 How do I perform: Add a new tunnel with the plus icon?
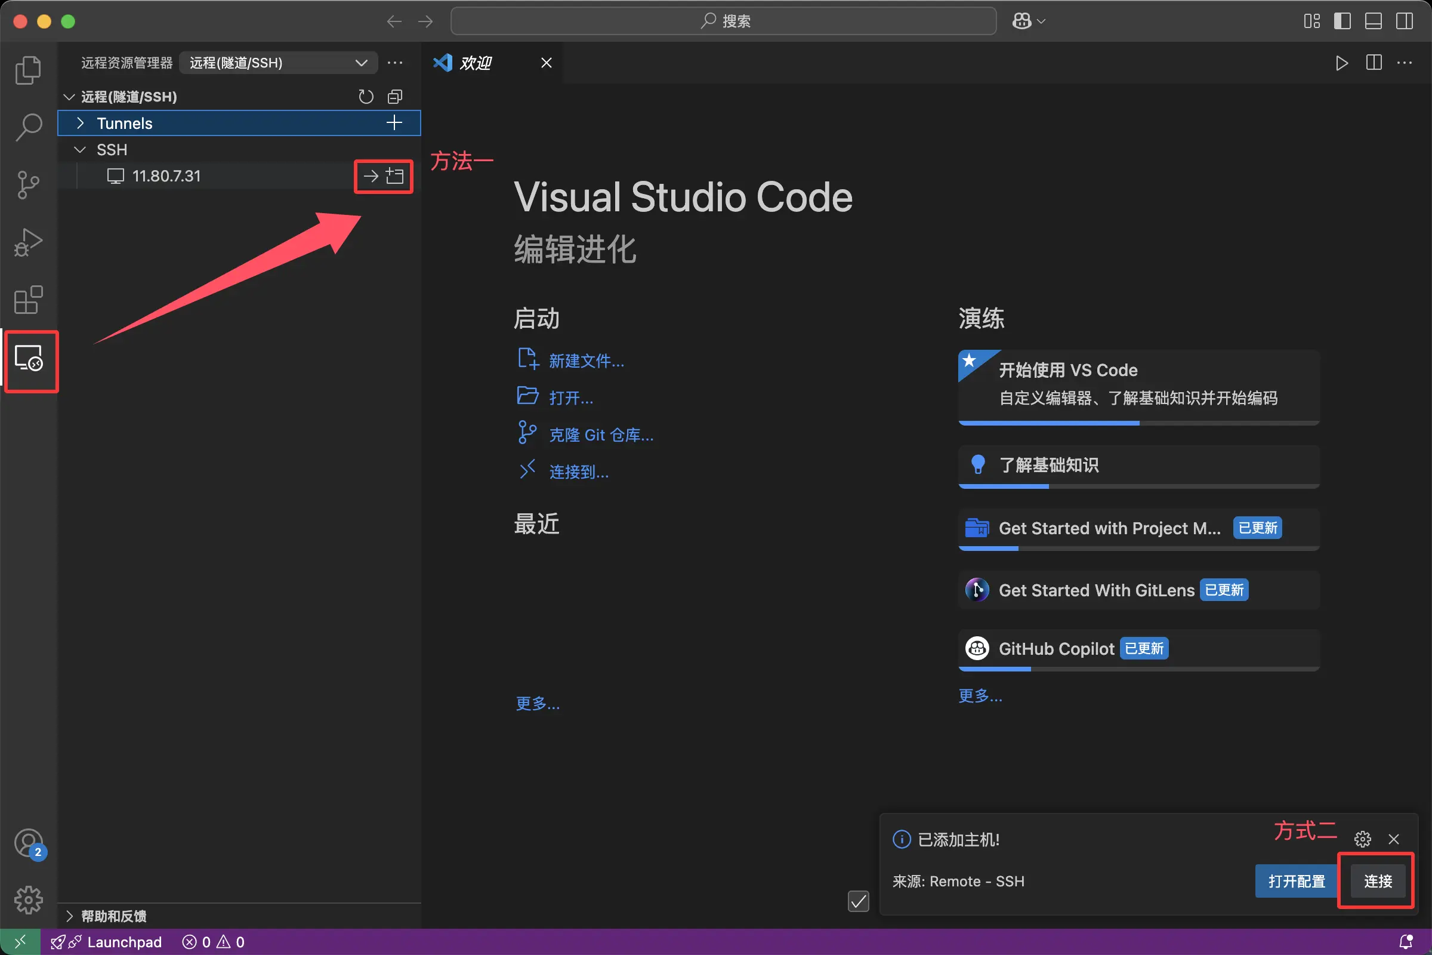point(393,123)
